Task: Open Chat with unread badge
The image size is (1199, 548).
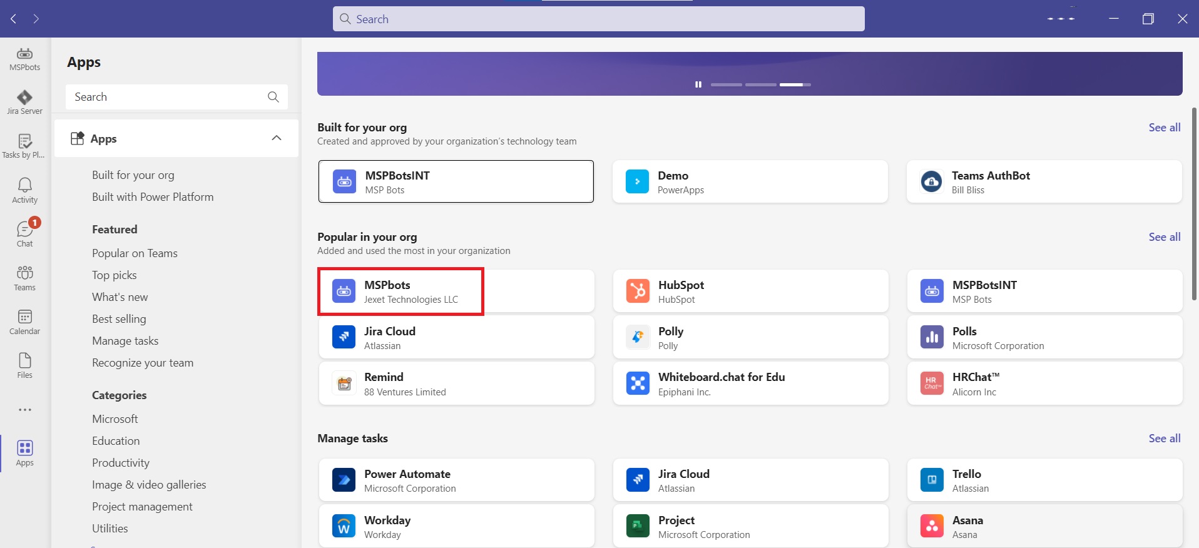Action: pos(24,234)
